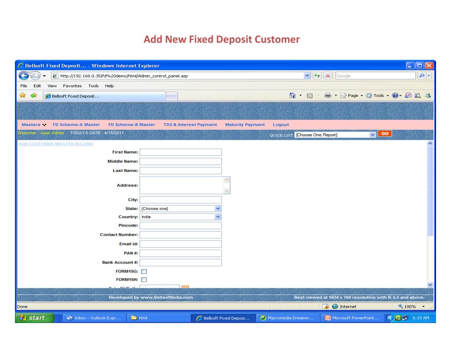Select the Bellsoft Fixed Deposit browser tab
Viewport: 451px width, 338px height.
tap(104, 96)
